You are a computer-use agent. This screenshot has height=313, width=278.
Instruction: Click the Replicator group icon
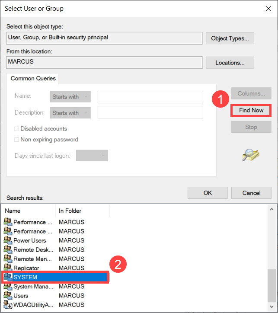8,268
